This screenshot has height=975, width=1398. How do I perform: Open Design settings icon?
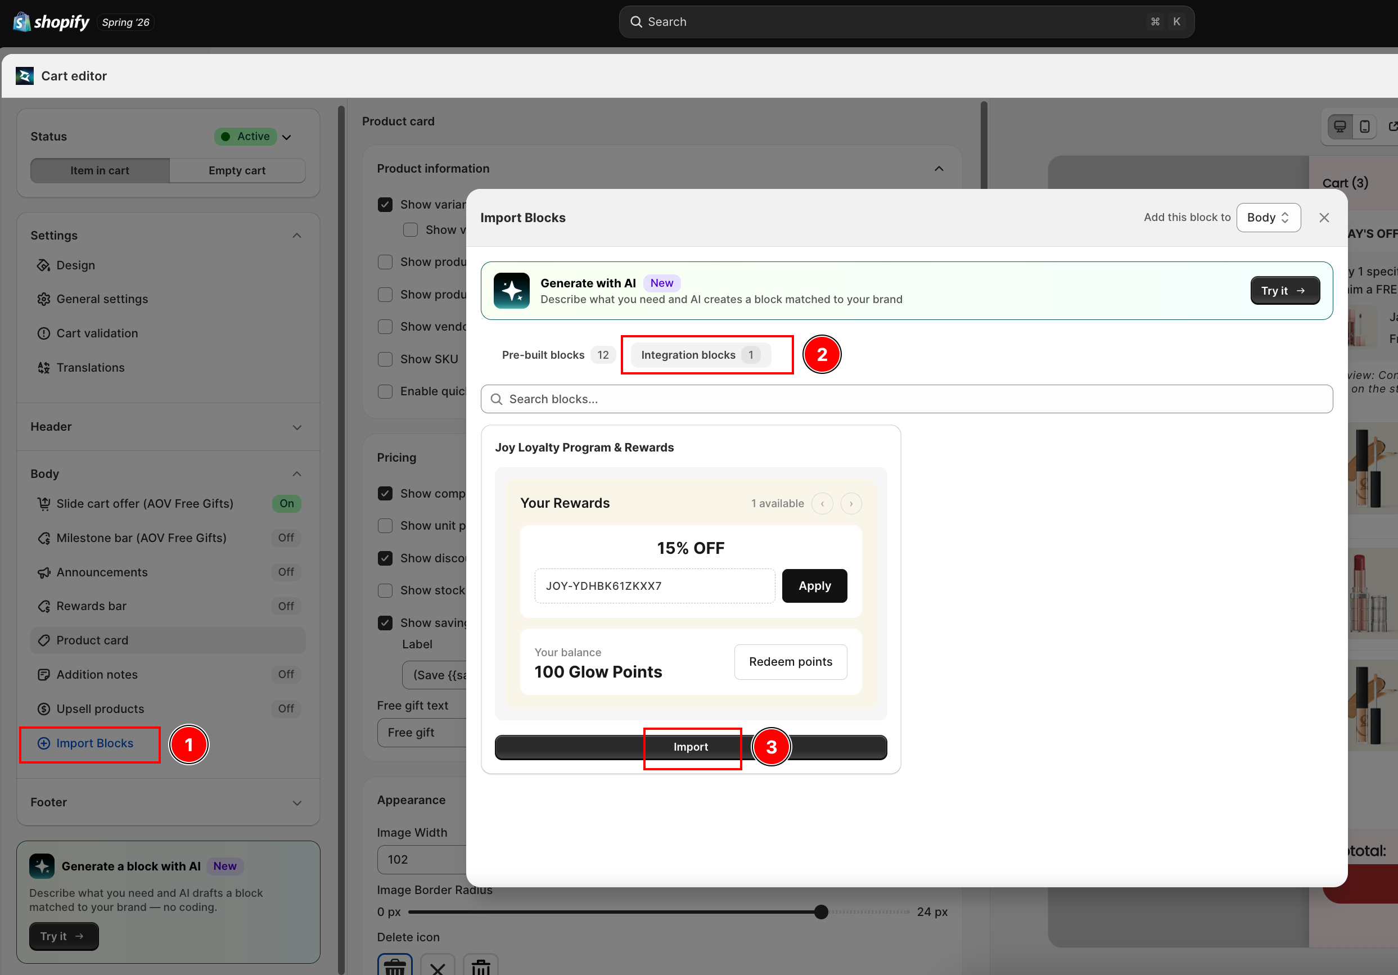pyautogui.click(x=43, y=265)
